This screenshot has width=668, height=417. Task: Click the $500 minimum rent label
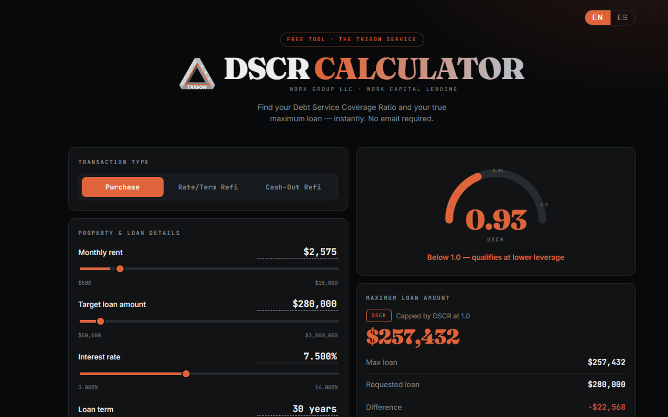click(x=85, y=283)
